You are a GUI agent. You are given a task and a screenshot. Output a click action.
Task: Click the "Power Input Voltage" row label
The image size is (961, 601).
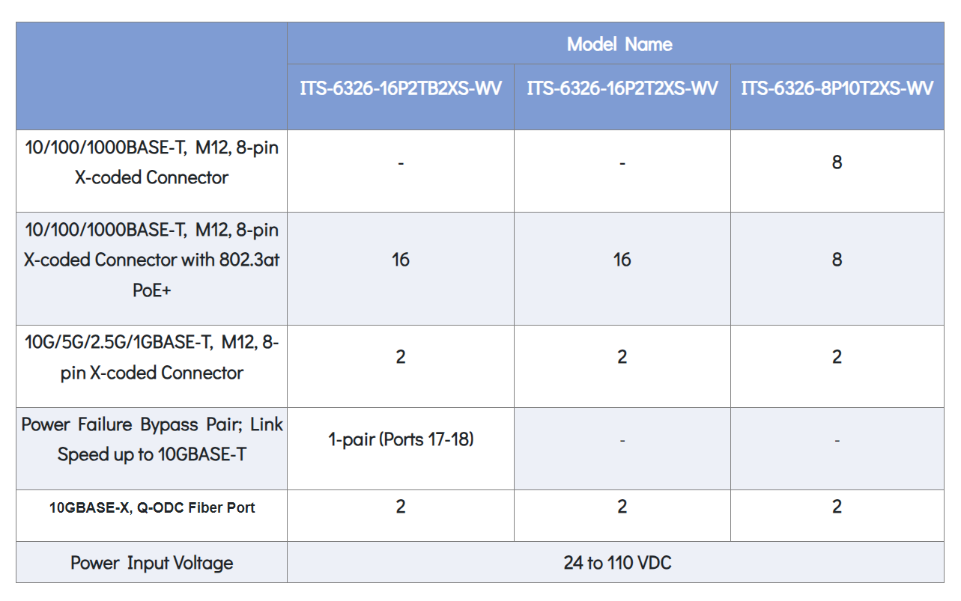coord(151,563)
